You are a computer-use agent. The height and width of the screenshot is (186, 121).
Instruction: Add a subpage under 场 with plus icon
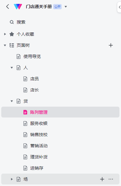point(102,179)
